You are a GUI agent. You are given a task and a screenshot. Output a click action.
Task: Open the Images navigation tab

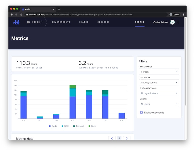tap(84, 22)
